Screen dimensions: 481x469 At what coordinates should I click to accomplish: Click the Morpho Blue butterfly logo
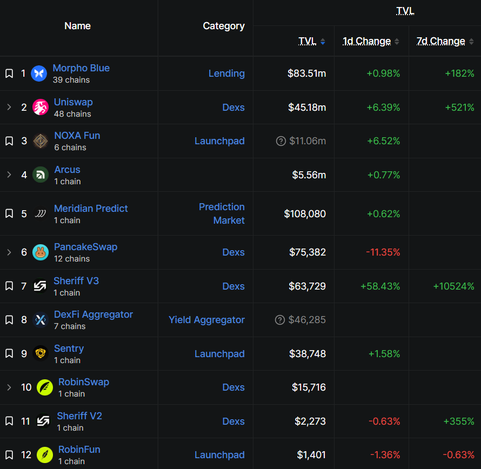(39, 73)
